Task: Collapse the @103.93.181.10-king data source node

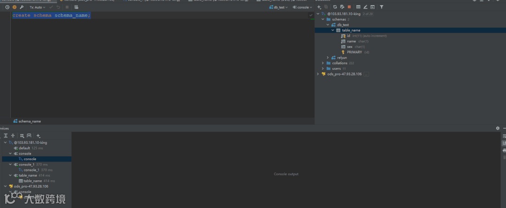Action: tap(318, 14)
